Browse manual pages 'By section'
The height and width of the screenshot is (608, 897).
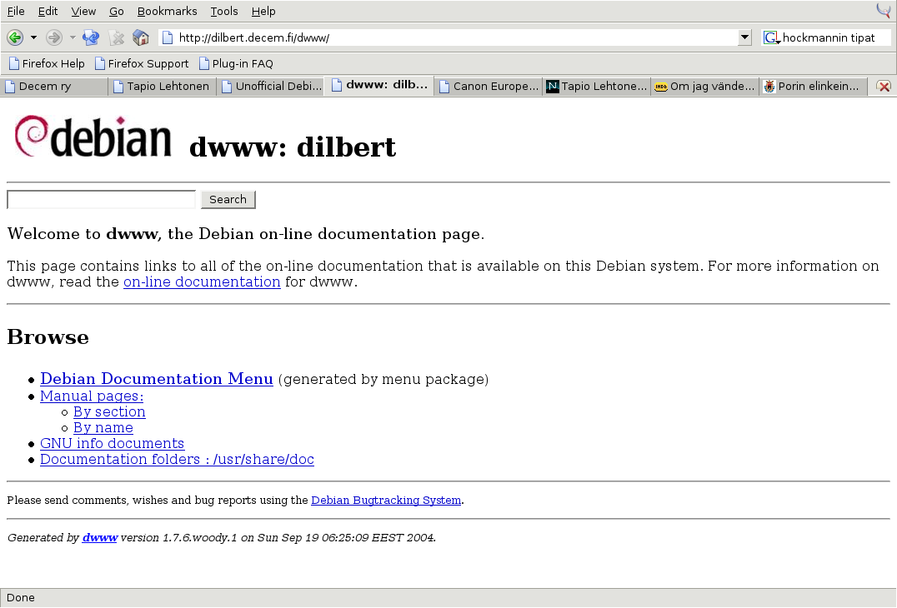109,412
